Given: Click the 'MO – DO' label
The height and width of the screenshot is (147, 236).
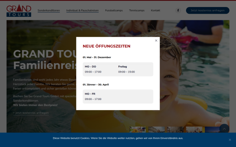Looking at the screenshot, I should 90,67.
